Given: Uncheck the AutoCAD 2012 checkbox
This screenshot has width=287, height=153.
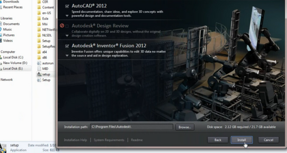Looking at the screenshot, I should pyautogui.click(x=67, y=6).
